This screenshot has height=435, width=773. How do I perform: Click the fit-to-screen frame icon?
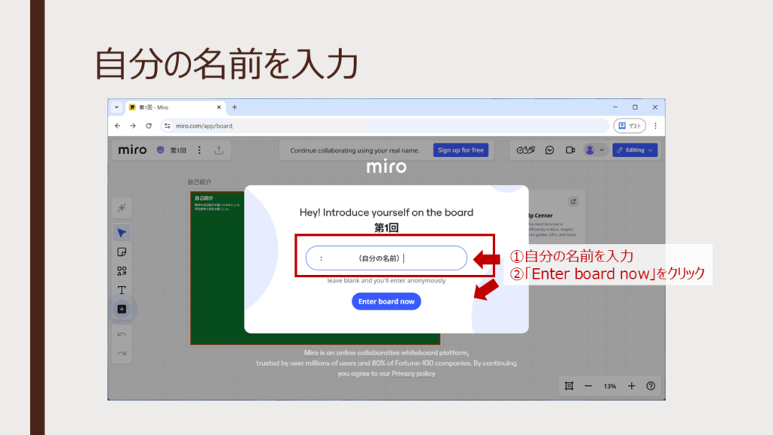(569, 386)
